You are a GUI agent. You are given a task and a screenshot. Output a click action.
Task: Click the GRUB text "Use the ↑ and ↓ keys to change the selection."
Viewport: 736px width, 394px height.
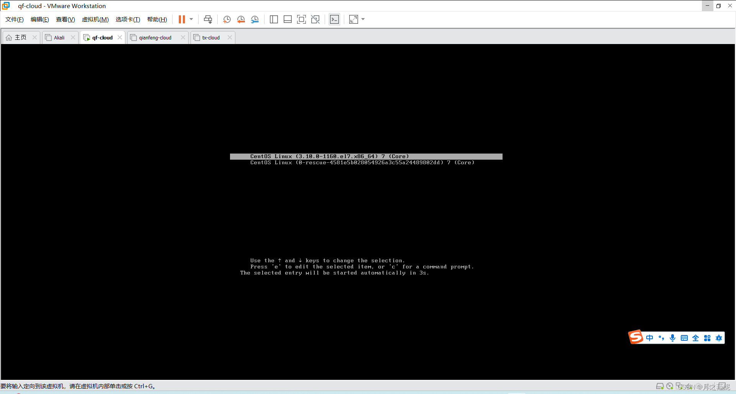click(327, 261)
